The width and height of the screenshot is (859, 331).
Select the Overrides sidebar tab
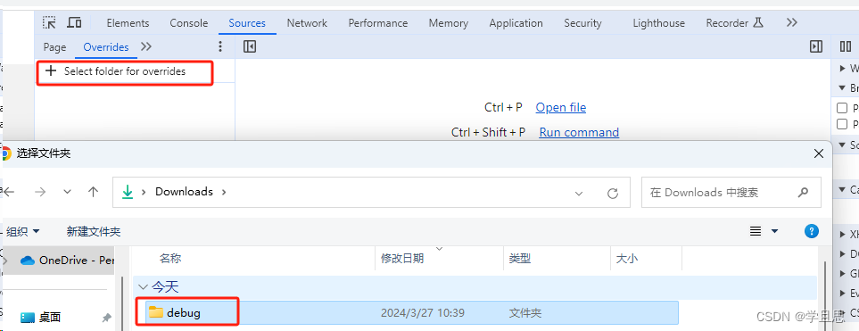106,47
